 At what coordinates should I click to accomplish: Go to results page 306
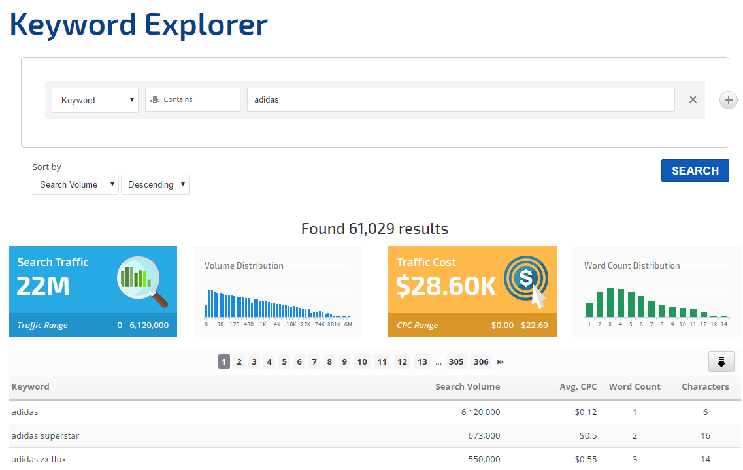pos(481,362)
